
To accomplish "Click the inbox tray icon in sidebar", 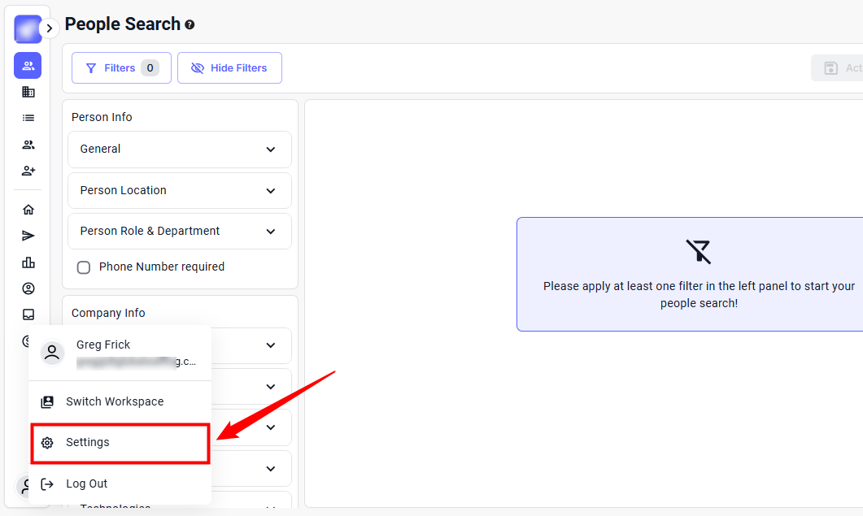I will point(28,314).
